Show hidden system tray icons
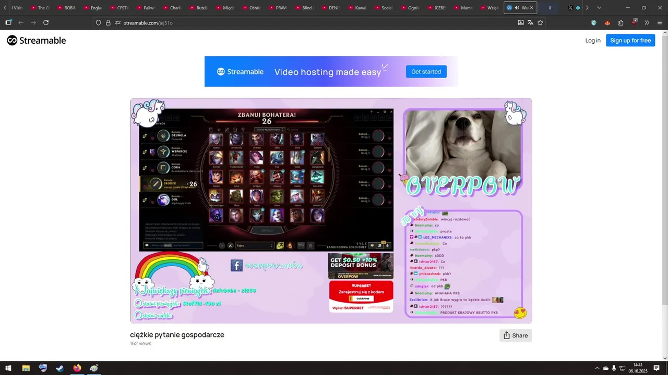Screen dimensions: 668x375 597,368
